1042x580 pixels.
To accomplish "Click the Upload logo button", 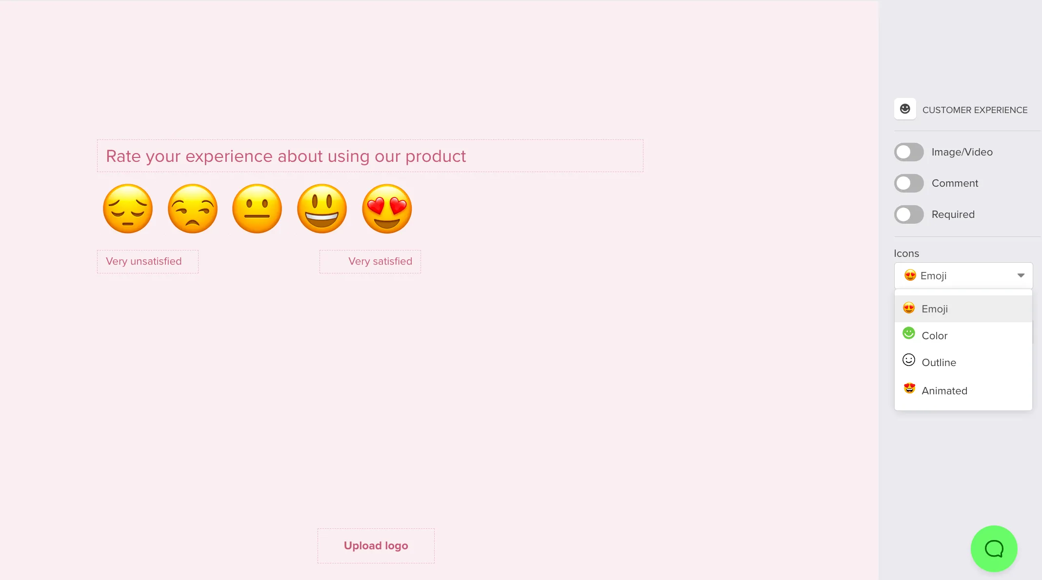I will [375, 545].
